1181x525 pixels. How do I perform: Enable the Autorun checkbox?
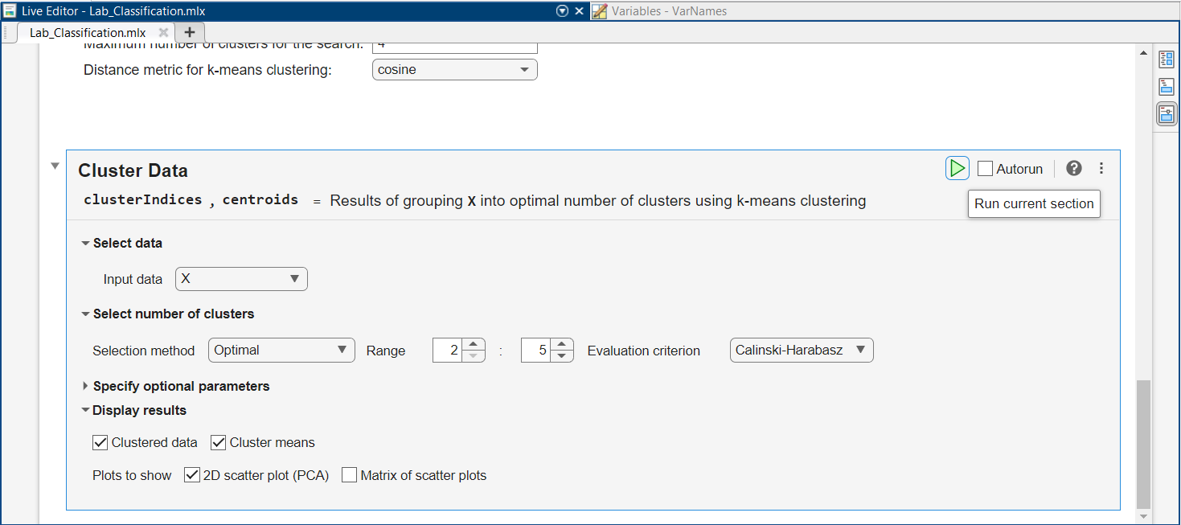[x=985, y=169]
